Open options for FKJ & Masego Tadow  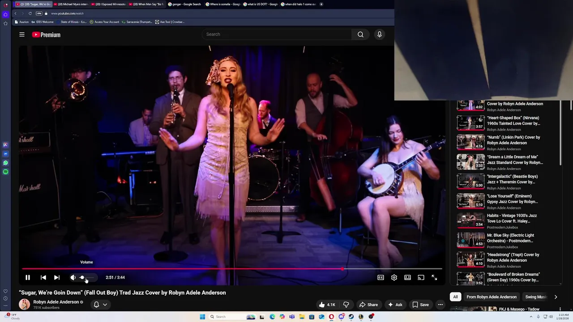click(x=560, y=309)
